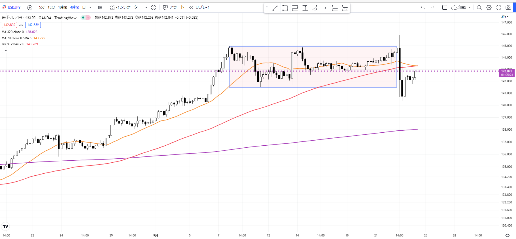Open the timeframe interval dropdown chevron
Image resolution: width=516 pixels, height=239 pixels.
(x=90, y=8)
